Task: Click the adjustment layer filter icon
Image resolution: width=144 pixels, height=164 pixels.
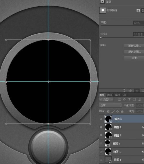Action: tap(124, 100)
